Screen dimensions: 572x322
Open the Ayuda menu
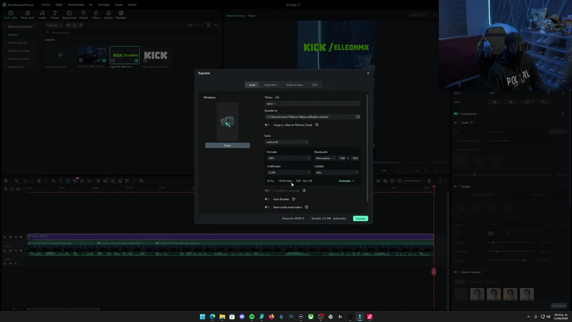(x=119, y=4)
